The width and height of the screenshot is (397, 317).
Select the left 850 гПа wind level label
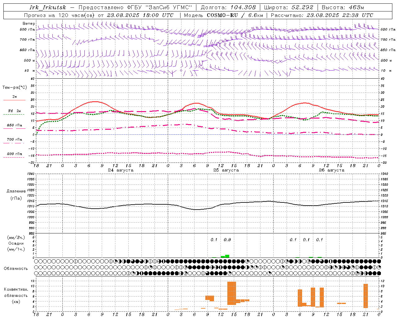point(27,50)
